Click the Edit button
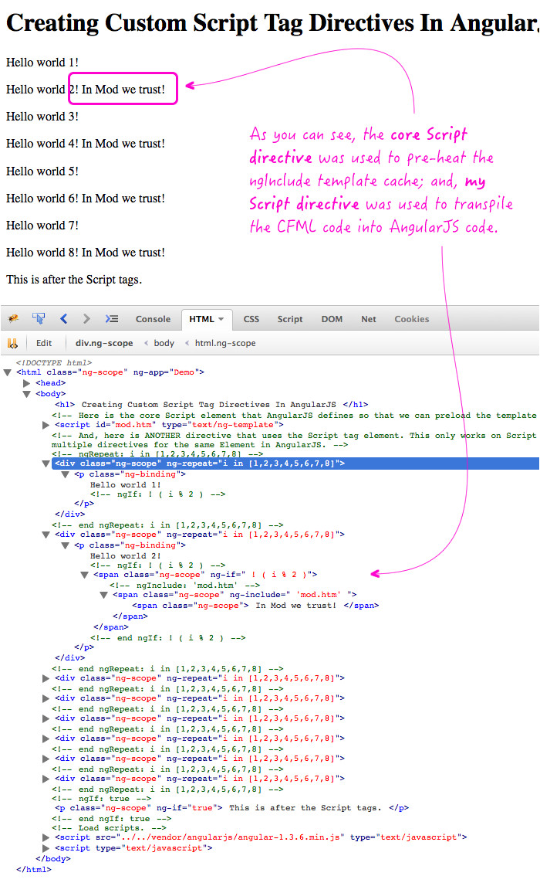The width and height of the screenshot is (540, 893). [44, 343]
